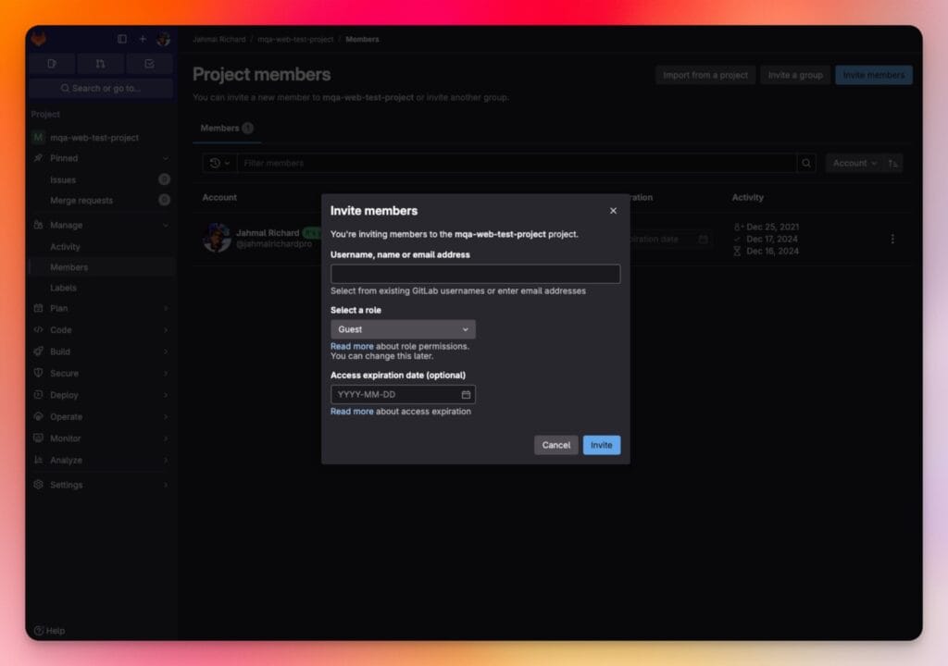This screenshot has height=666, width=948.
Task: Open the to-do list shortcut icon
Action: pyautogui.click(x=149, y=64)
